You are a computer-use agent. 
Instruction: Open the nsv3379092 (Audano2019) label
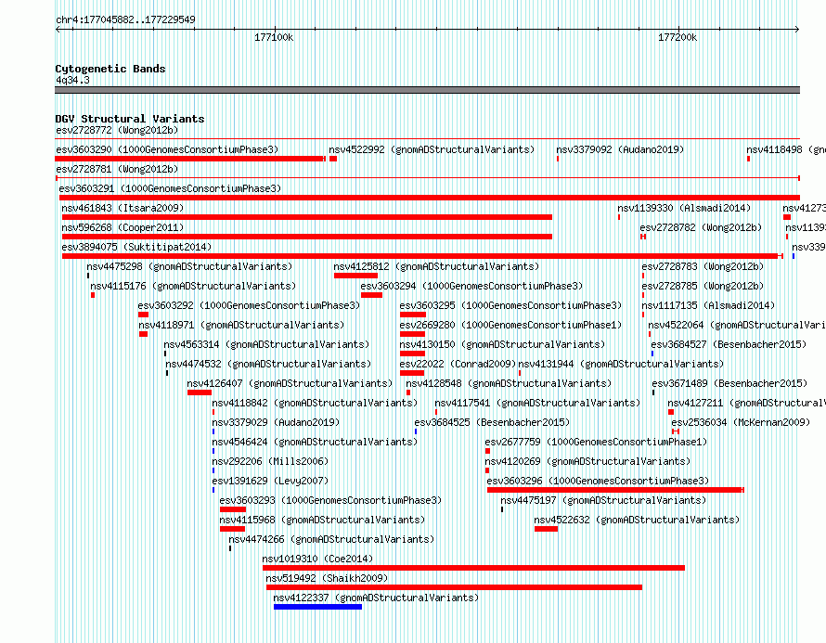620,149
